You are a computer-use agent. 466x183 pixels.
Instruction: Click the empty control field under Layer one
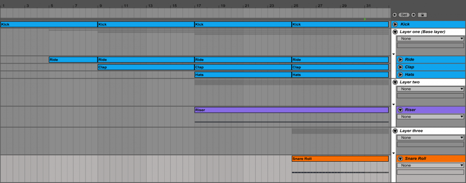(x=431, y=45)
